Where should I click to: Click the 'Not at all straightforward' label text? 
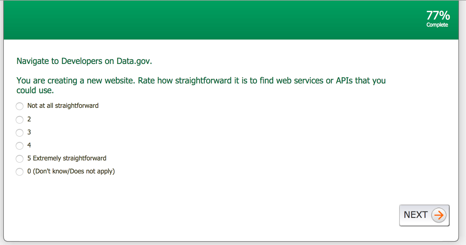coord(63,106)
